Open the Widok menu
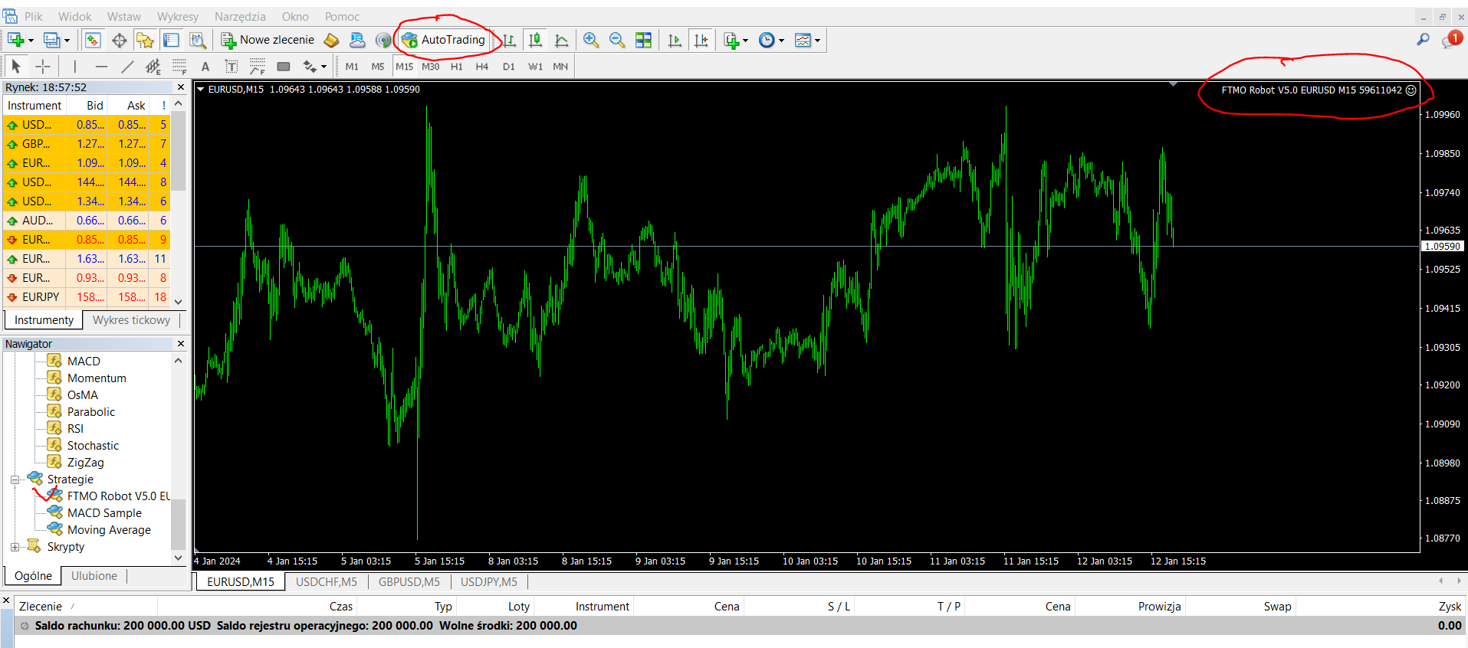 [75, 16]
